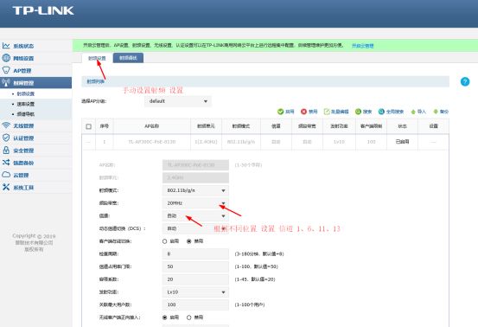Screen dimensions: 478x327
Task: Click the 开启云管理 link in green banner
Action: click(363, 46)
